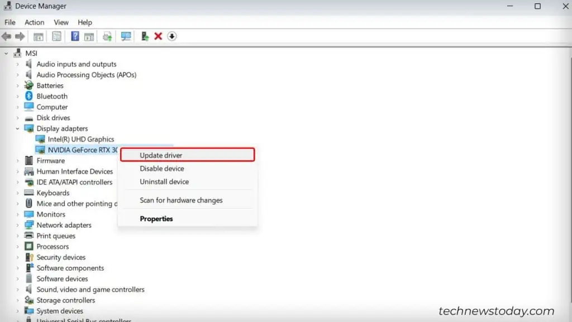Expand Sound, video and game controllers arrow

pyautogui.click(x=17, y=290)
